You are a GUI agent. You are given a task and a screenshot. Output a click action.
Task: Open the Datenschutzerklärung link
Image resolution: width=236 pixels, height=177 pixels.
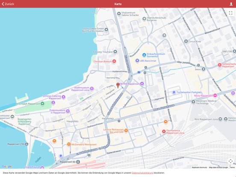click(142, 173)
